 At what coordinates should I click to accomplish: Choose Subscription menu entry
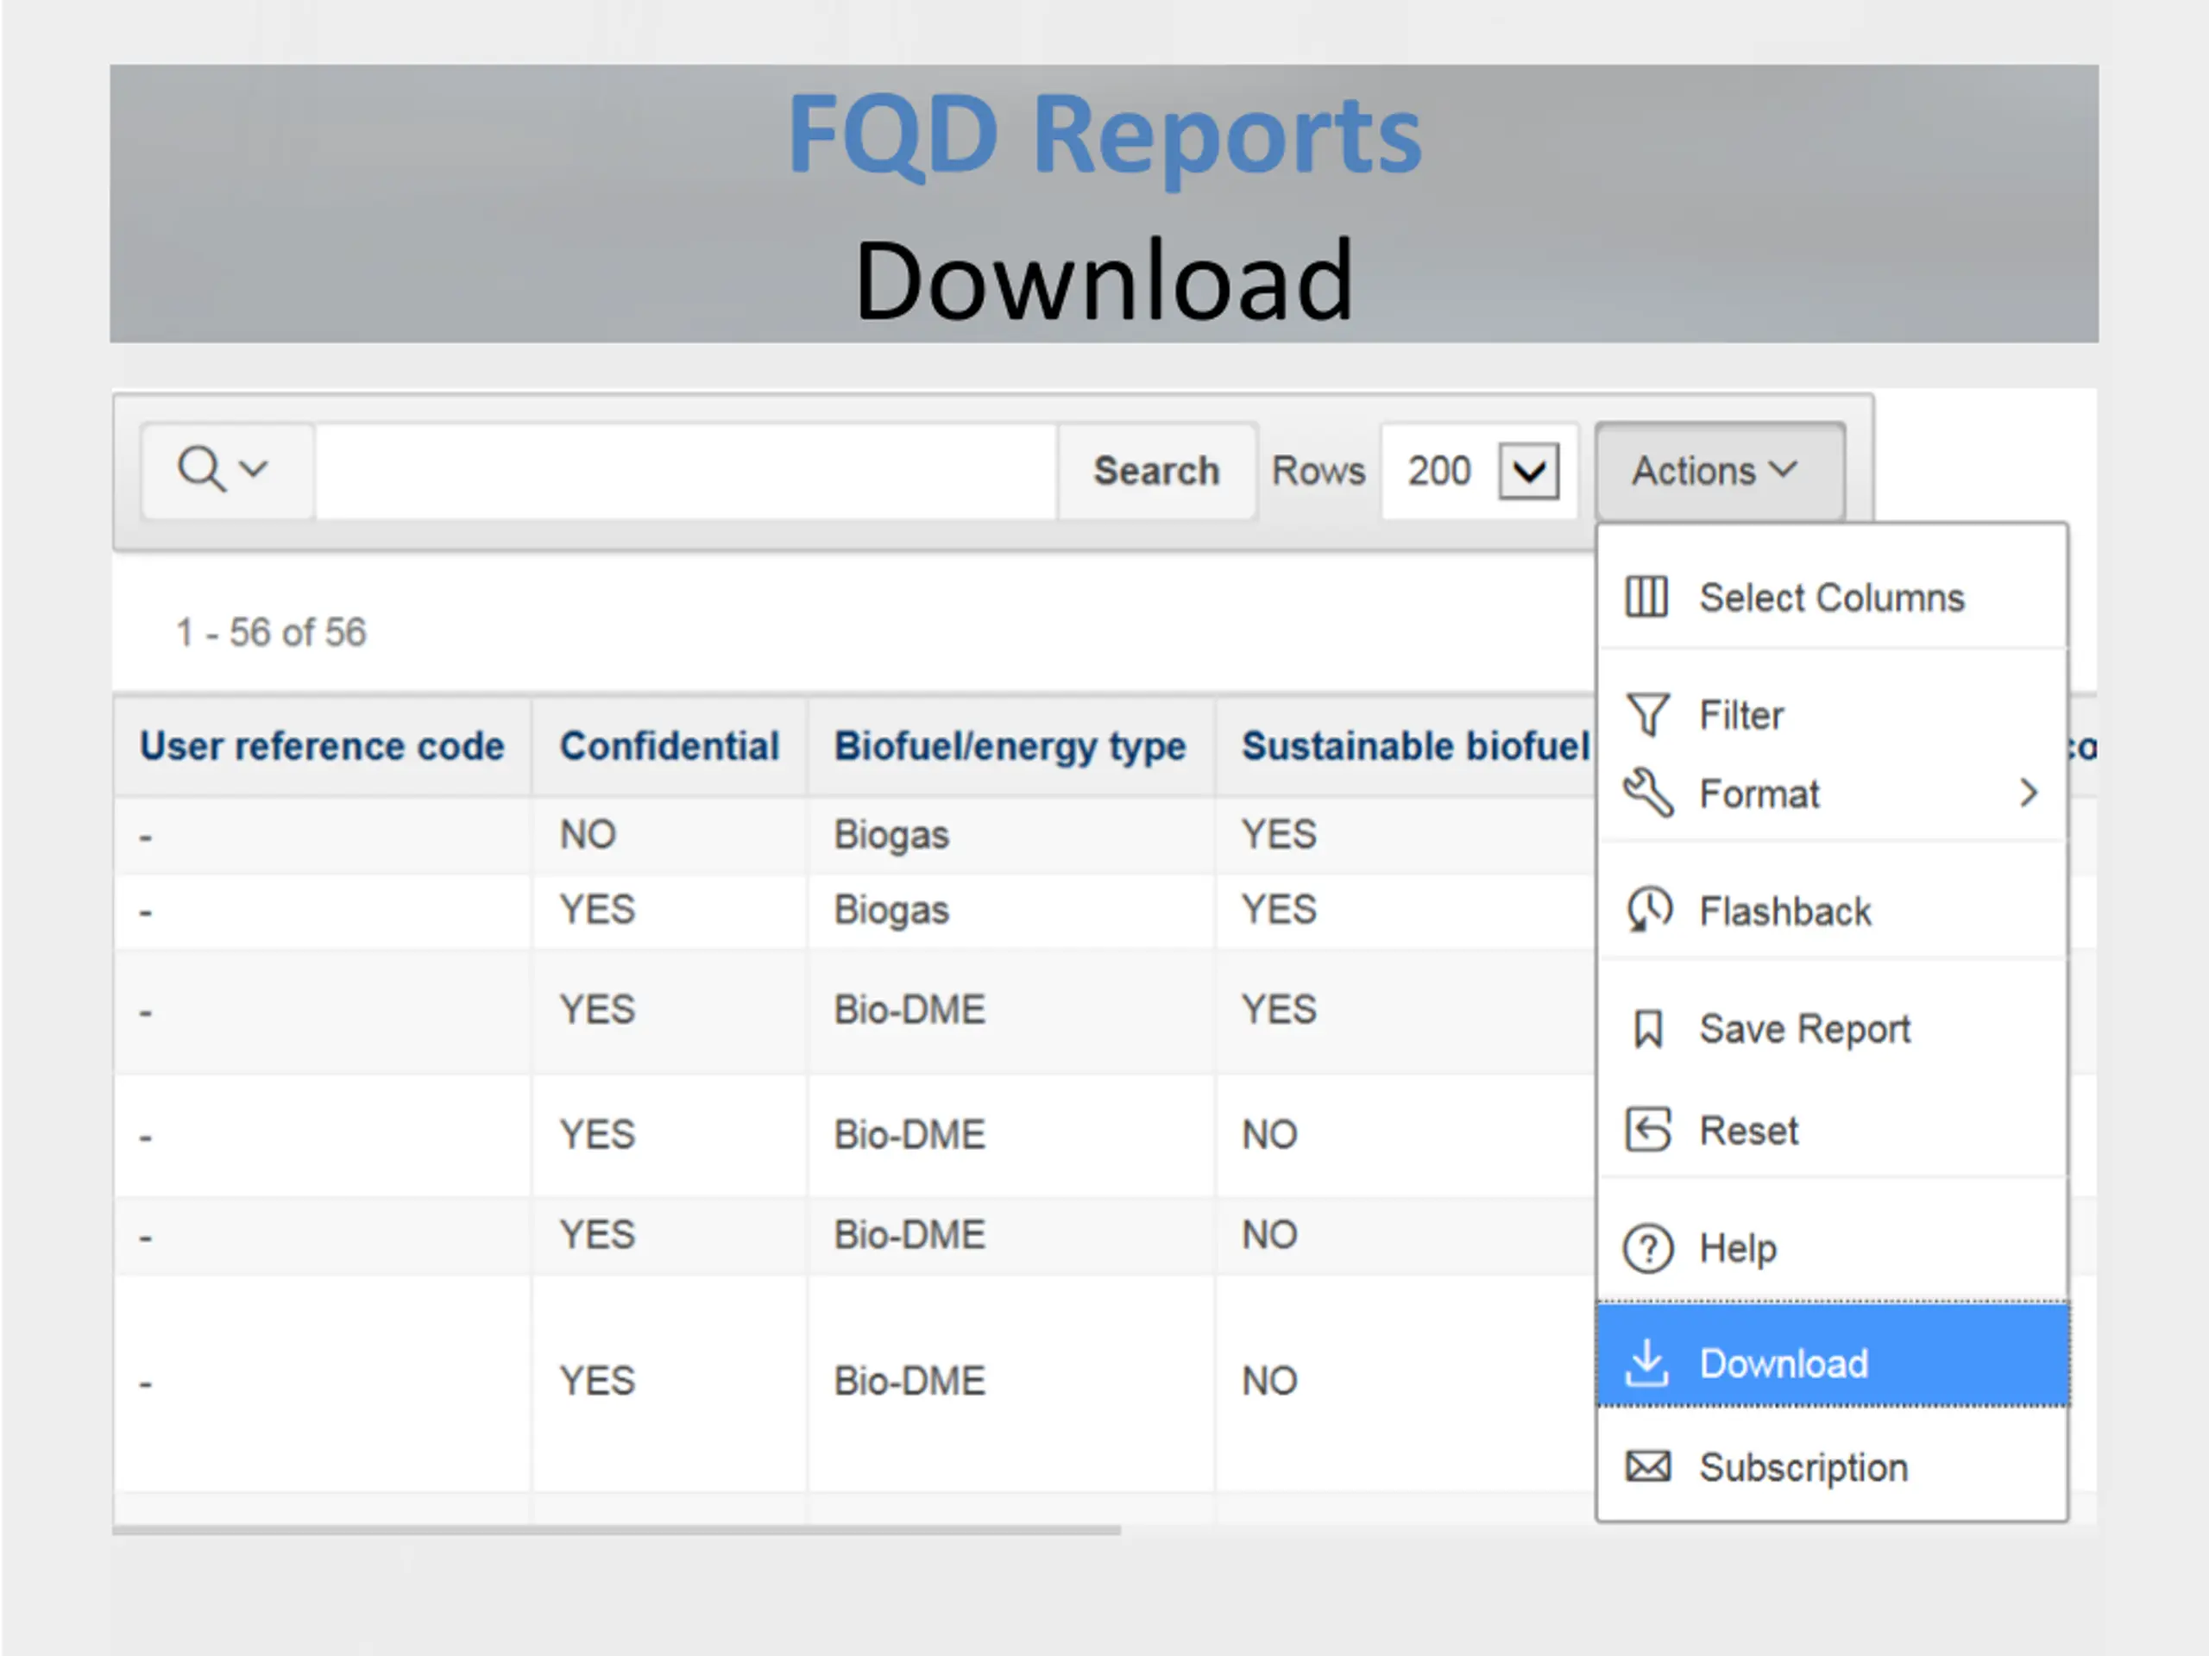coord(1833,1466)
